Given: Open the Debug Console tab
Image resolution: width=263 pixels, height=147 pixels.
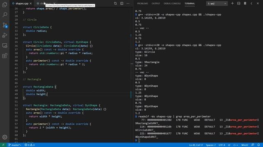Looking at the screenshot, I should pos(172,4).
